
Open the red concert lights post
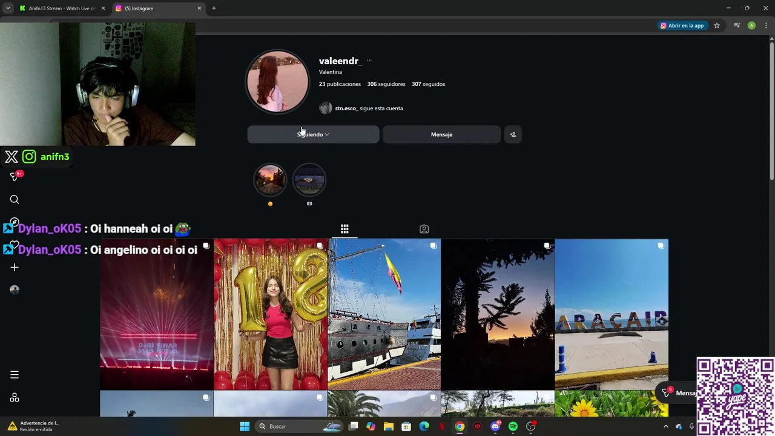(157, 314)
